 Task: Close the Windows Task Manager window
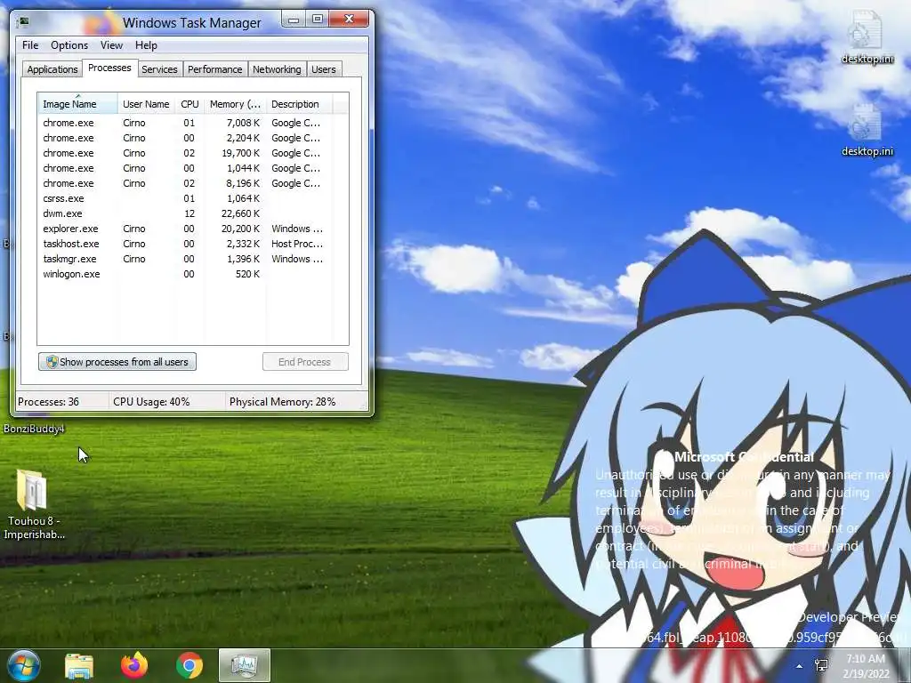click(x=349, y=20)
